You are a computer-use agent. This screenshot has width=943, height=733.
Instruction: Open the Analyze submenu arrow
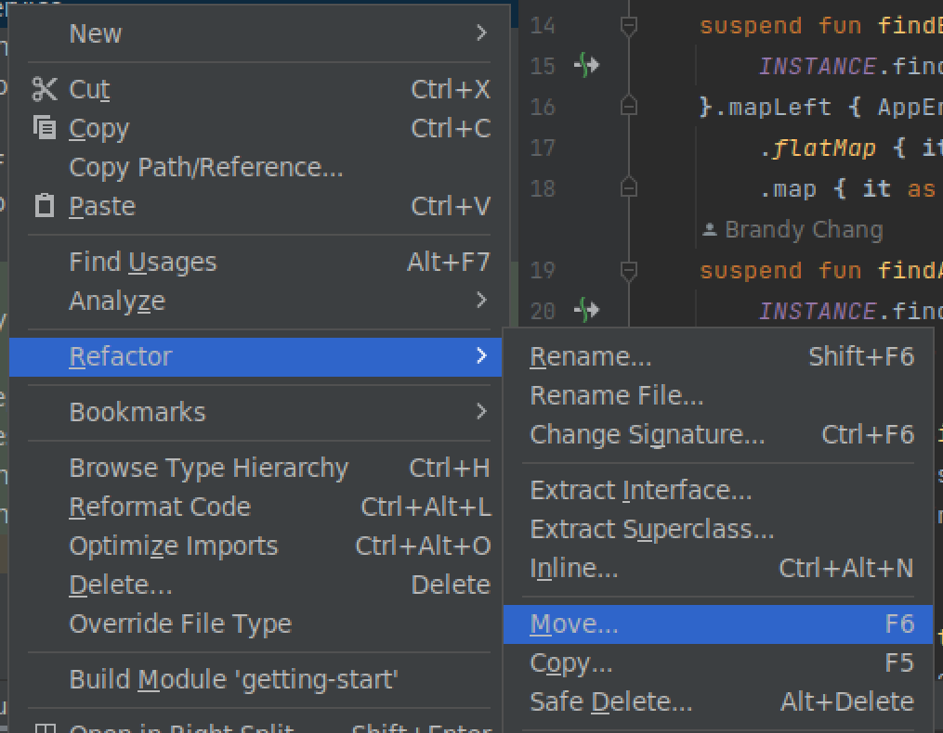pos(480,300)
